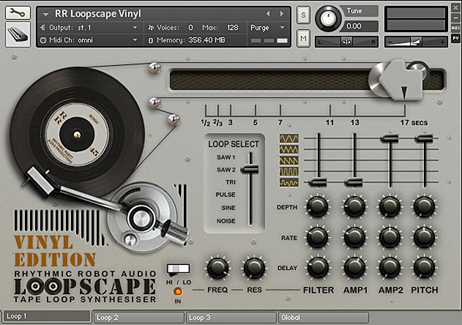462x325 pixels.
Task: Switch to the Loop 1 tab
Action: [x=46, y=316]
